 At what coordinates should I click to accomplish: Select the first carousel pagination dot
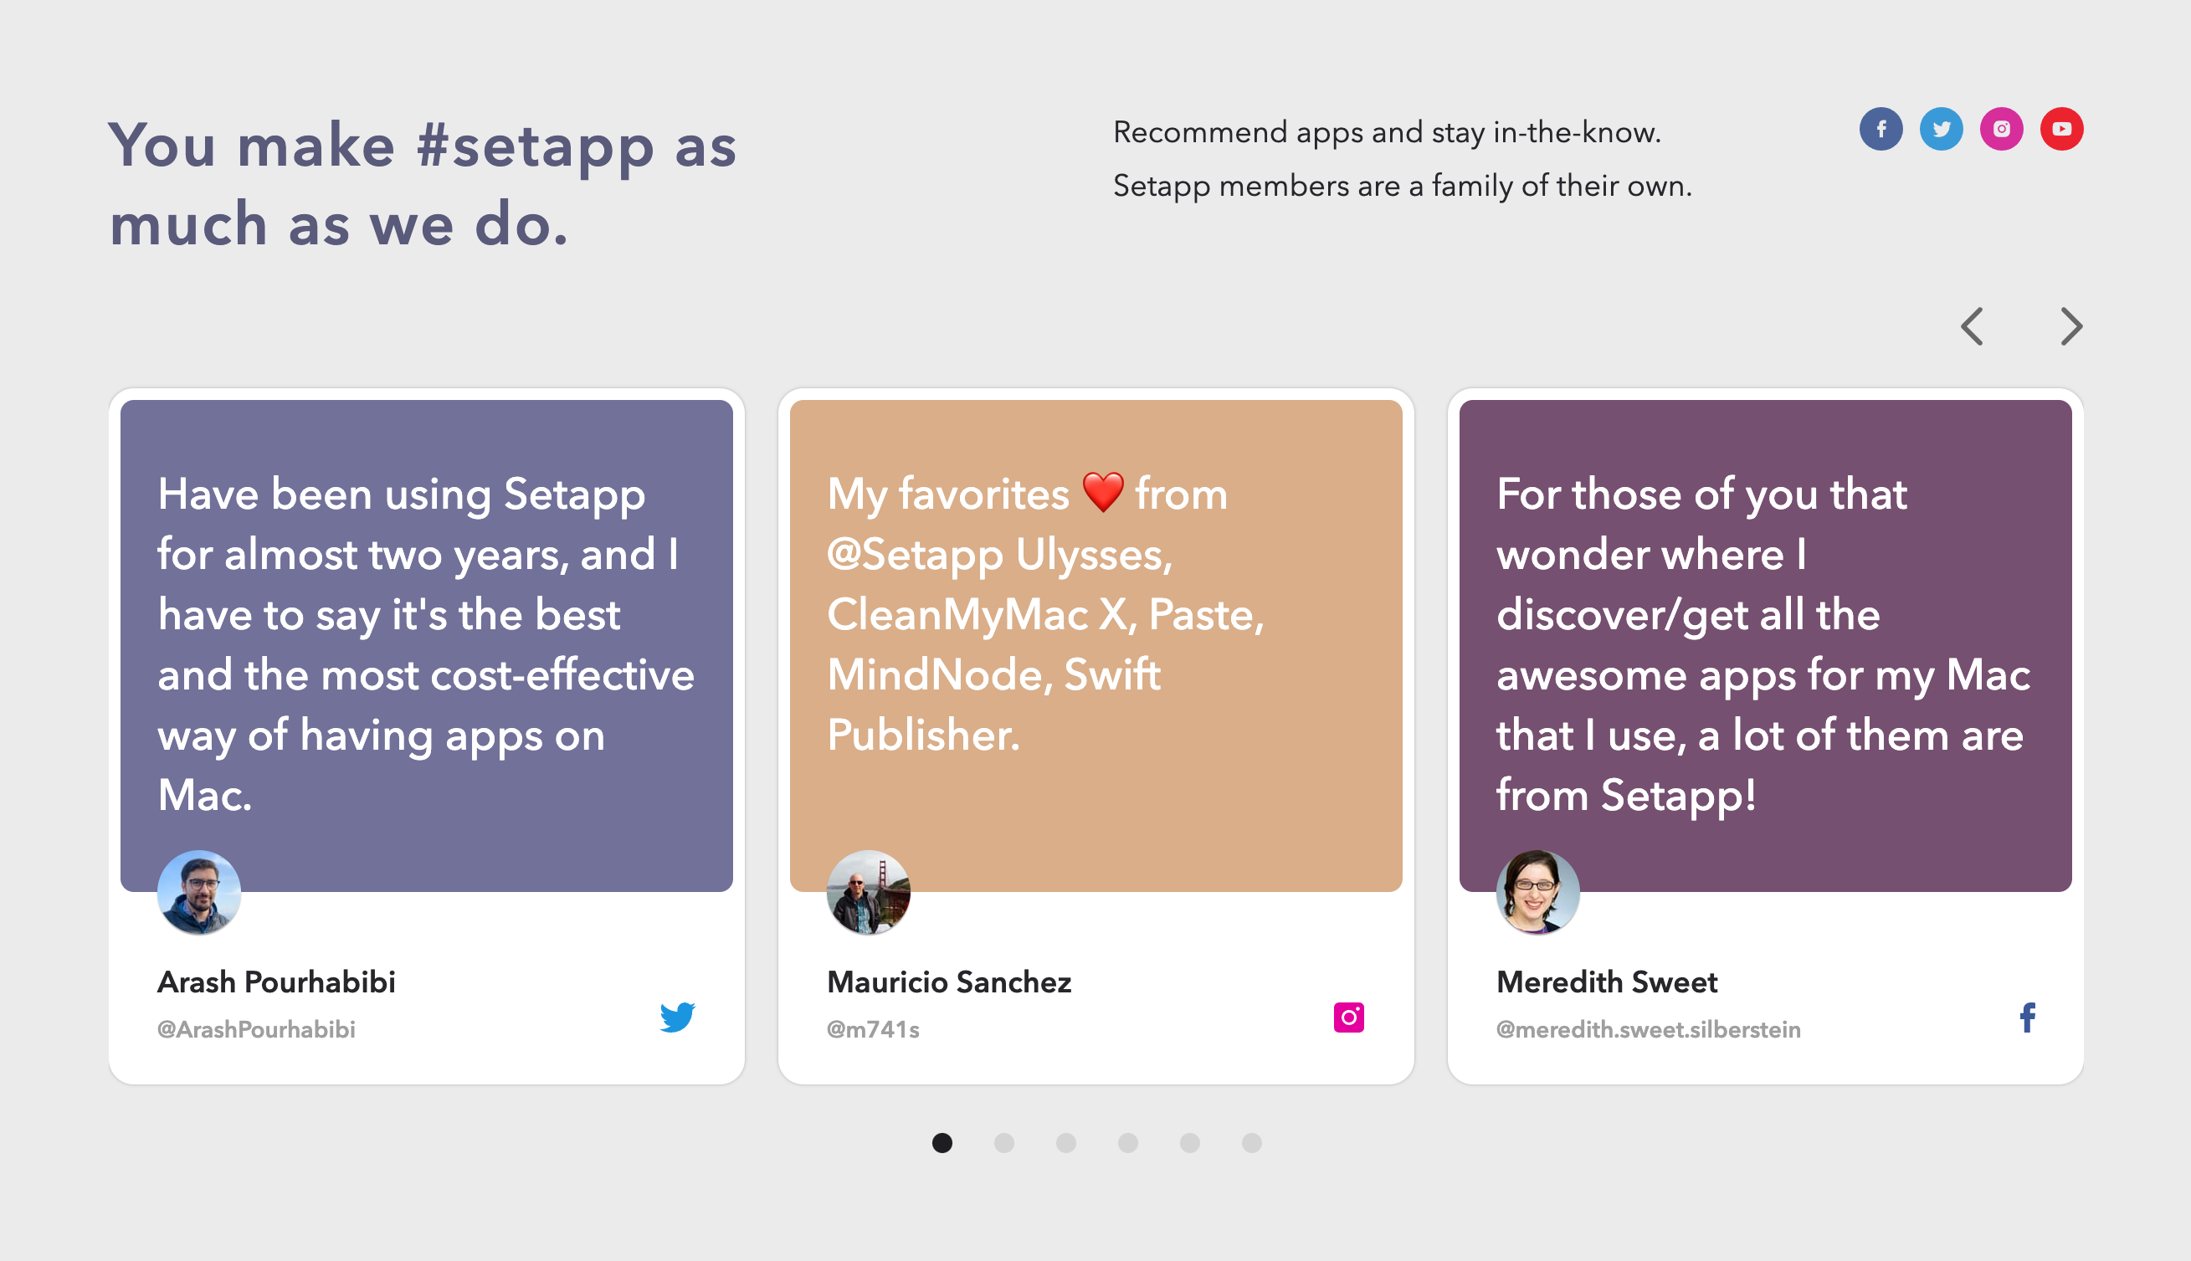[x=942, y=1143]
